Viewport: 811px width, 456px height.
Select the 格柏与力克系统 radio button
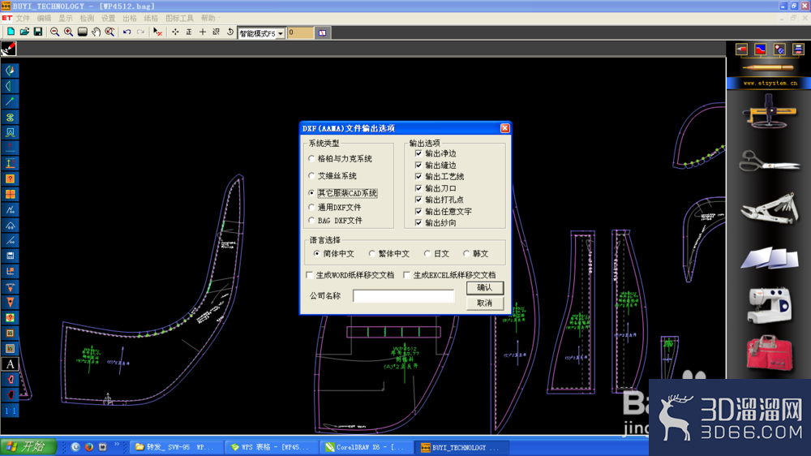click(311, 159)
